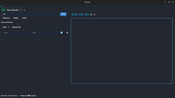Open the GET method dropdown
This screenshot has height=98, width=175.
pyautogui.click(x=5, y=14)
